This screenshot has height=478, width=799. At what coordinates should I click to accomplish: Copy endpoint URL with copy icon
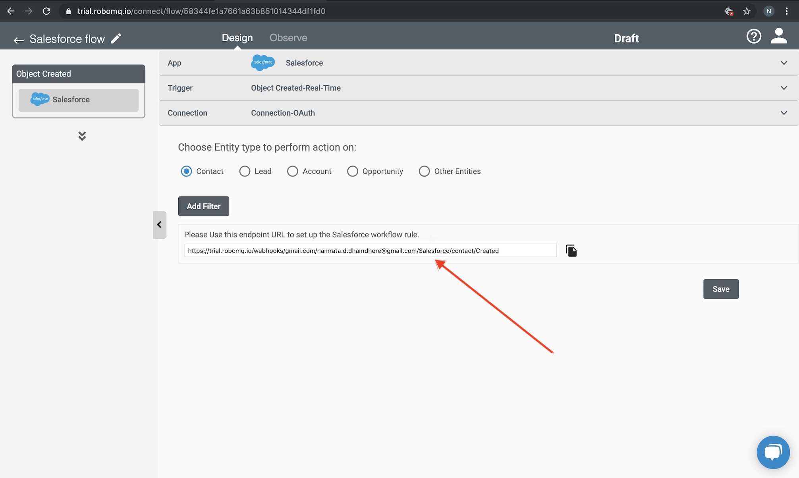571,251
